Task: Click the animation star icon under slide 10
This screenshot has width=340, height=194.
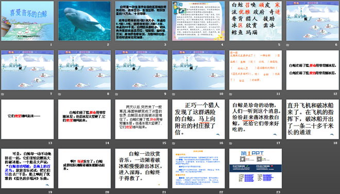Action: [174, 94]
